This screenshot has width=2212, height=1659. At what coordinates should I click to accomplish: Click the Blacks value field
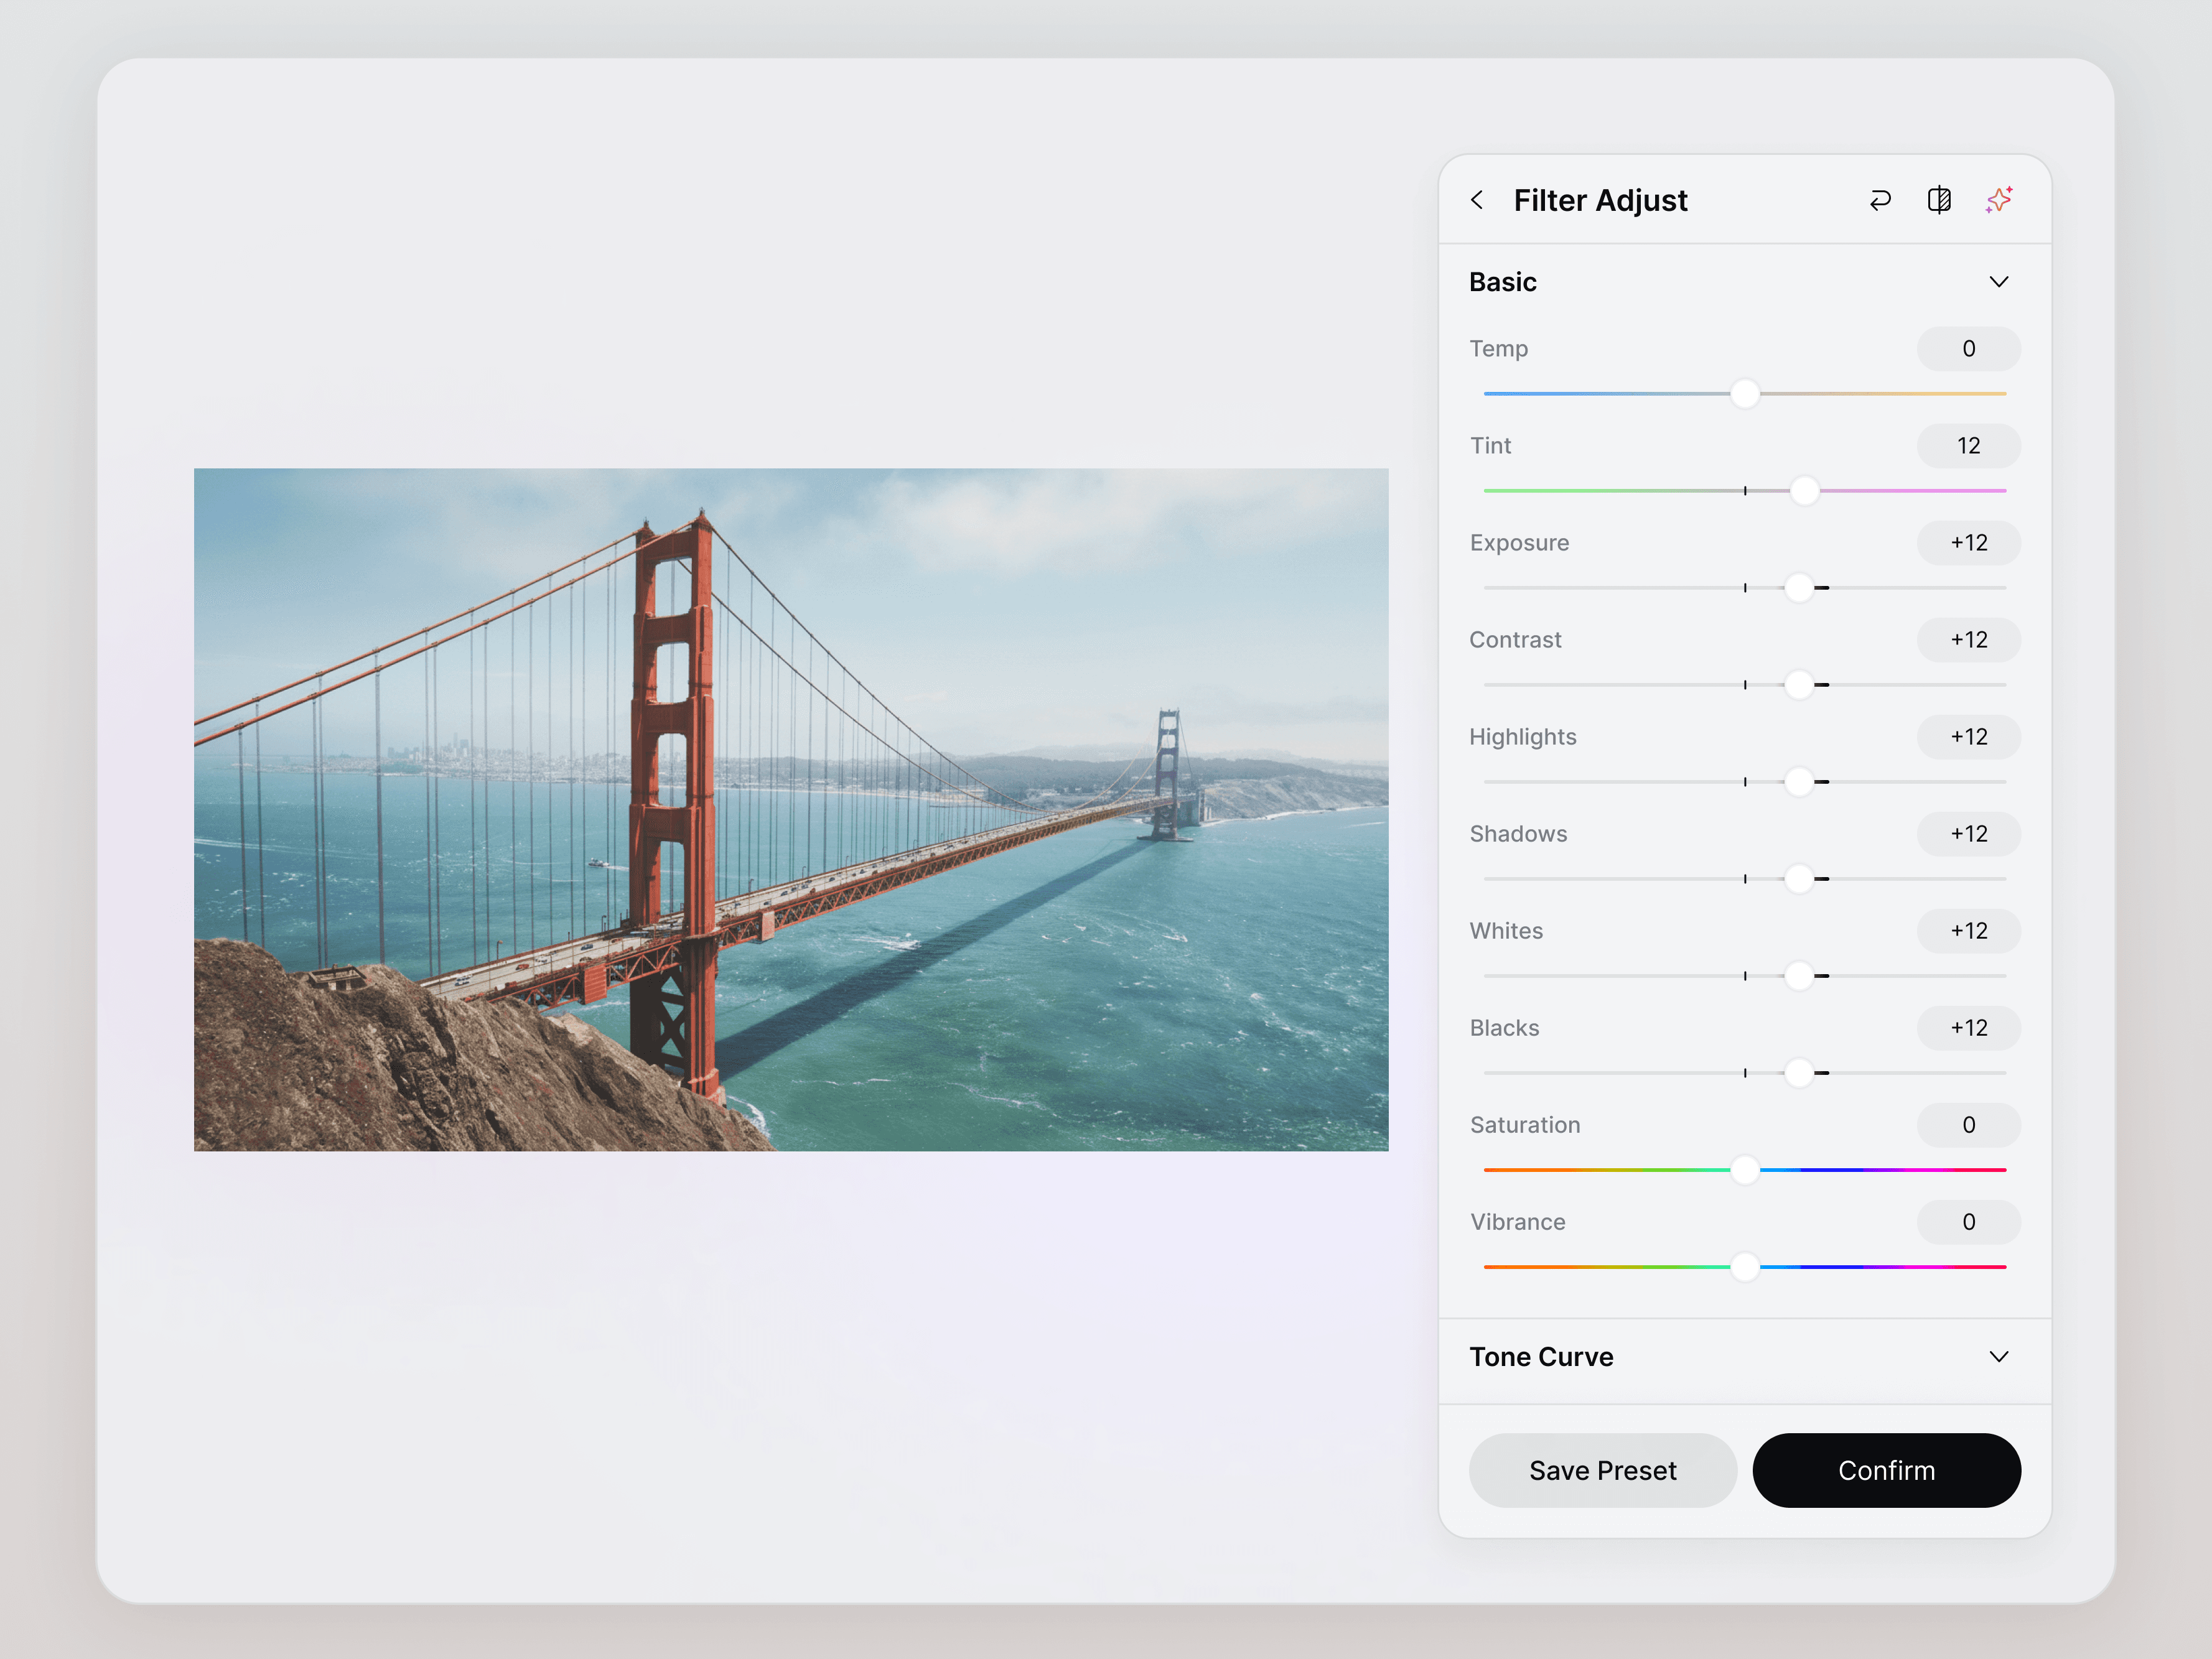click(1968, 1028)
